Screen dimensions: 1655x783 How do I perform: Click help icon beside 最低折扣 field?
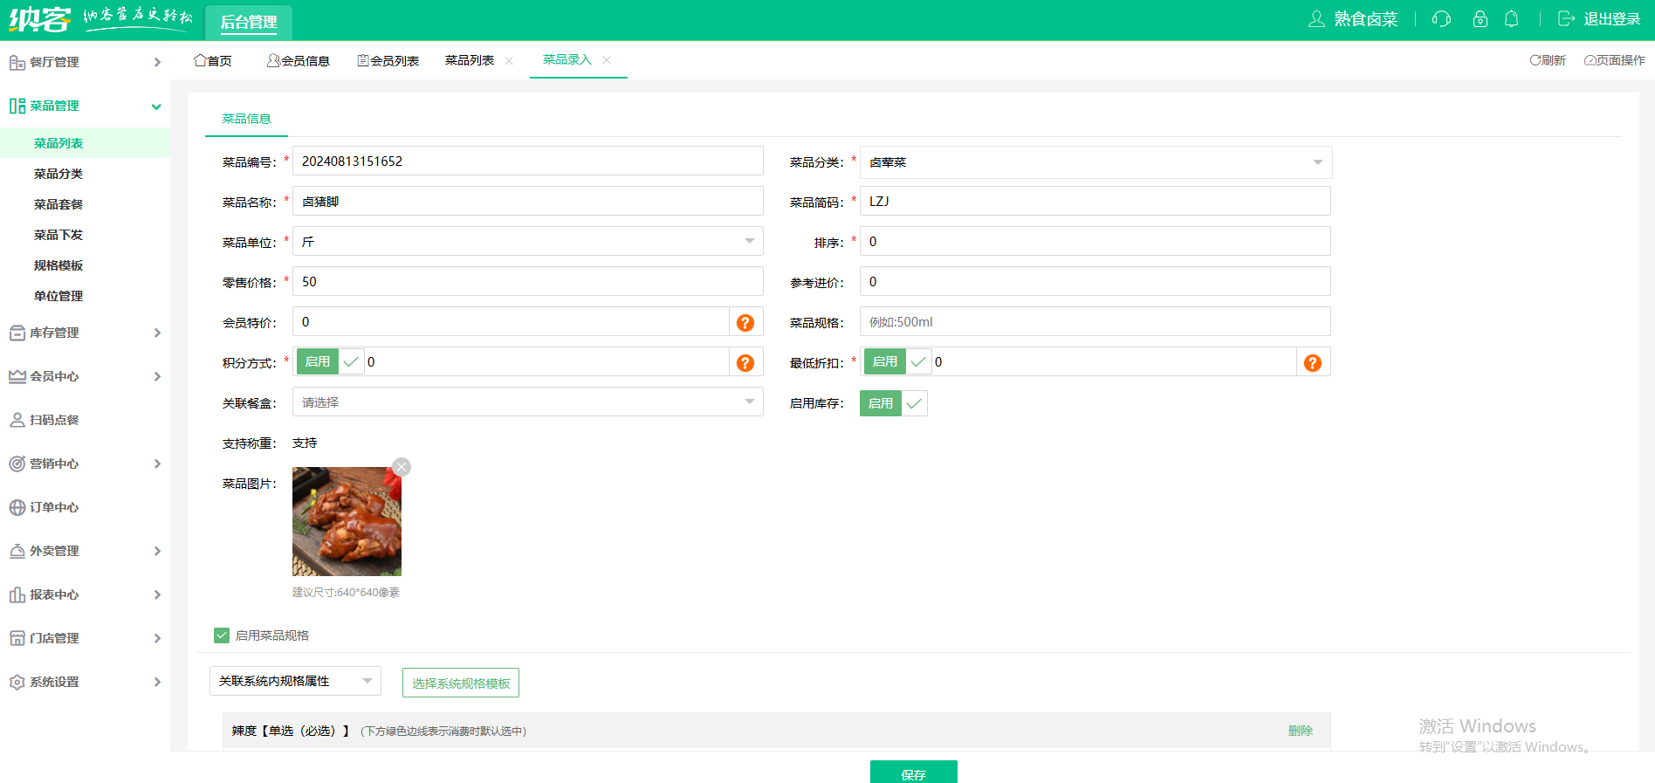1312,363
